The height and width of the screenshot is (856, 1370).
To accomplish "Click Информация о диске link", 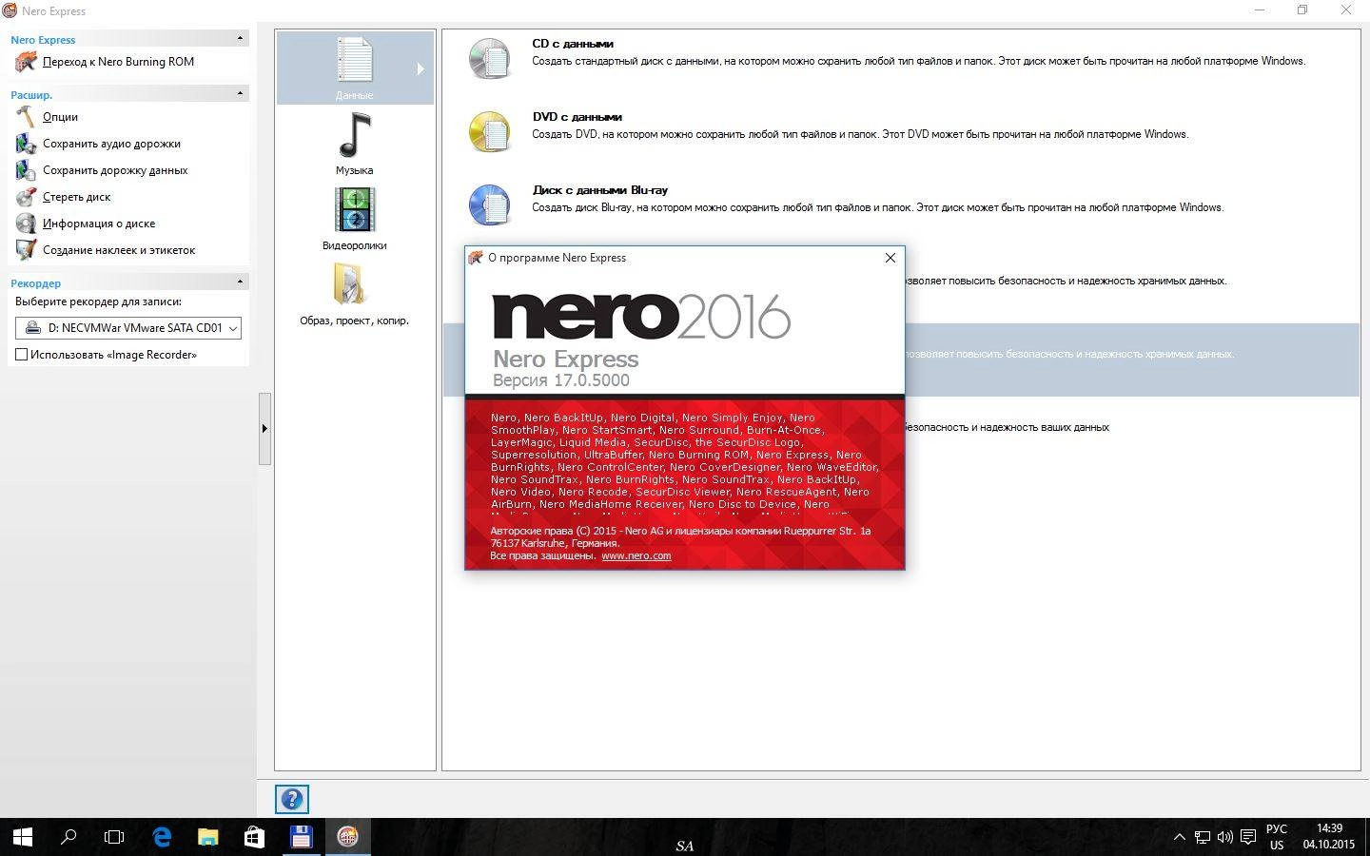I will 99,224.
